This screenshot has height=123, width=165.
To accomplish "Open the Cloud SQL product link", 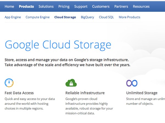I will 106,17.
